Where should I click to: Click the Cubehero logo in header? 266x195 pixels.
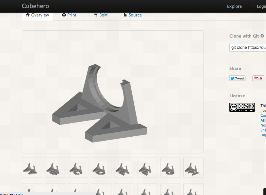tap(35, 6)
